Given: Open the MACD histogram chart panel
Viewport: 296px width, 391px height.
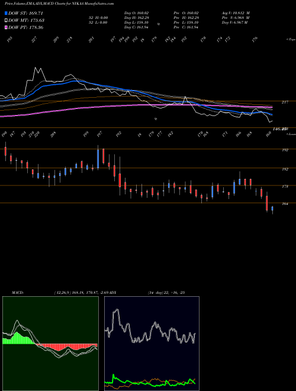Looking at the screenshot, I should click(x=50, y=344).
